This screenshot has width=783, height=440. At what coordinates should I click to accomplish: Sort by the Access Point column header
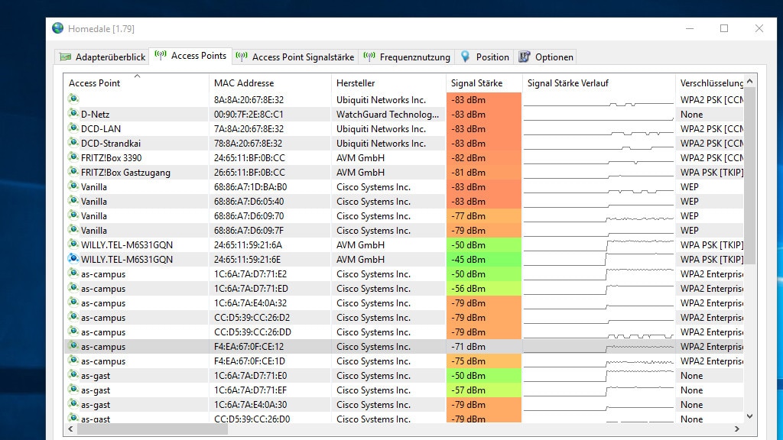point(136,82)
